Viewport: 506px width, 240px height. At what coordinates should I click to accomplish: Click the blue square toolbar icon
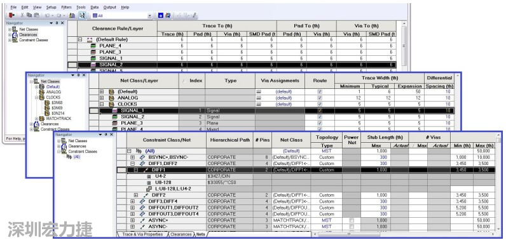(161, 15)
